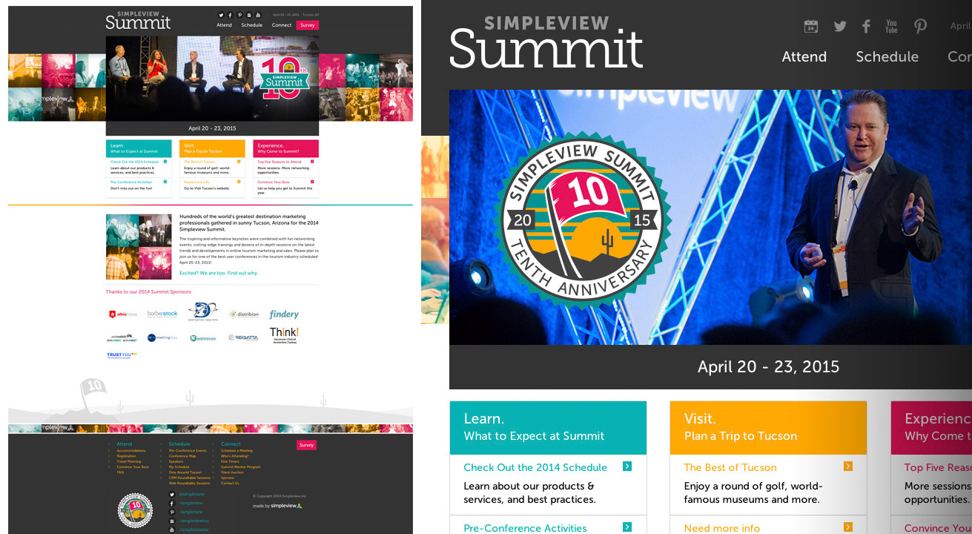This screenshot has height=534, width=972.
Task: Click Pinterest icon in enlarged header
Action: [x=920, y=27]
